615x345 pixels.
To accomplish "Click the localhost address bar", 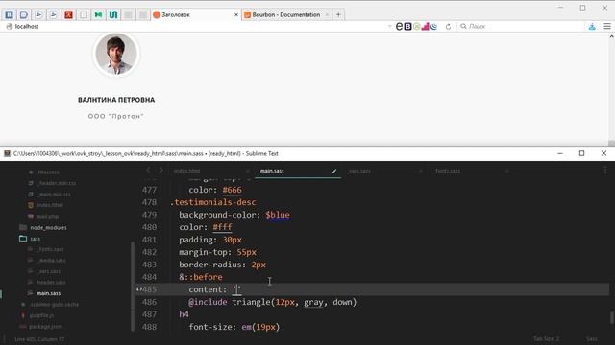I will click(x=196, y=26).
